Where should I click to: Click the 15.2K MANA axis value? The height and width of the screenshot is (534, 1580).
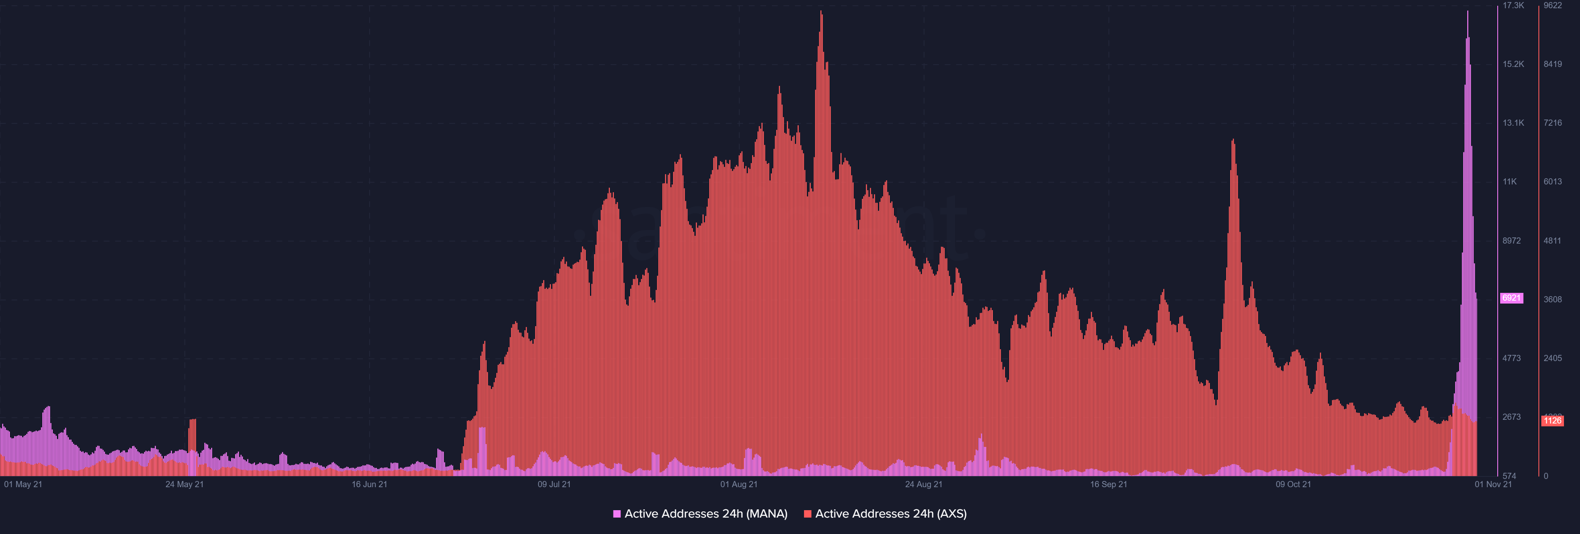1513,64
